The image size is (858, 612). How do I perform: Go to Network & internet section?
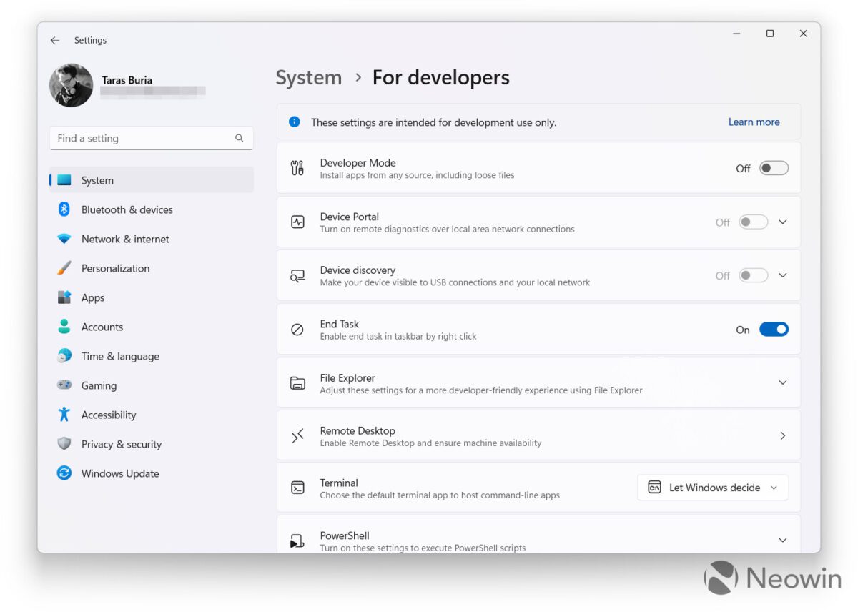125,239
